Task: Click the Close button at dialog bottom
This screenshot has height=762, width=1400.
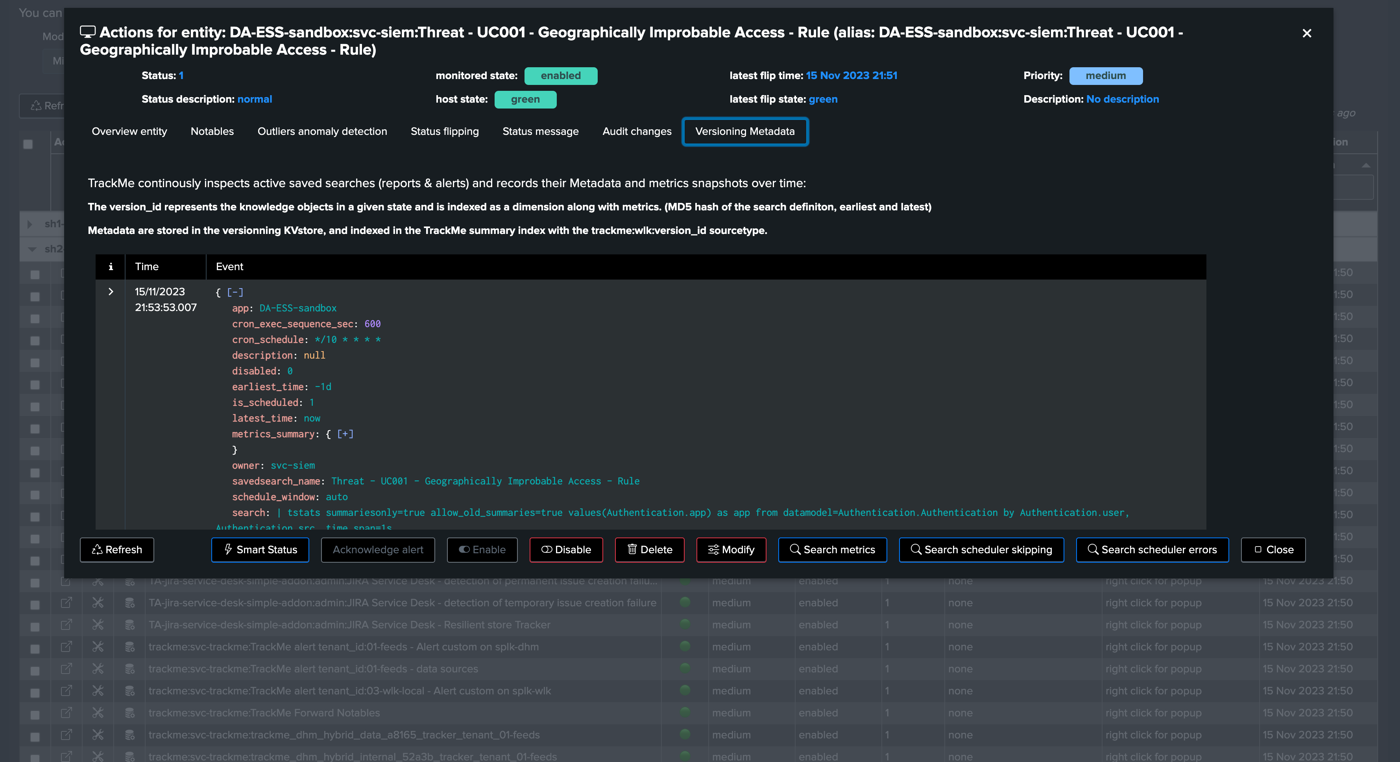Action: [x=1273, y=550]
